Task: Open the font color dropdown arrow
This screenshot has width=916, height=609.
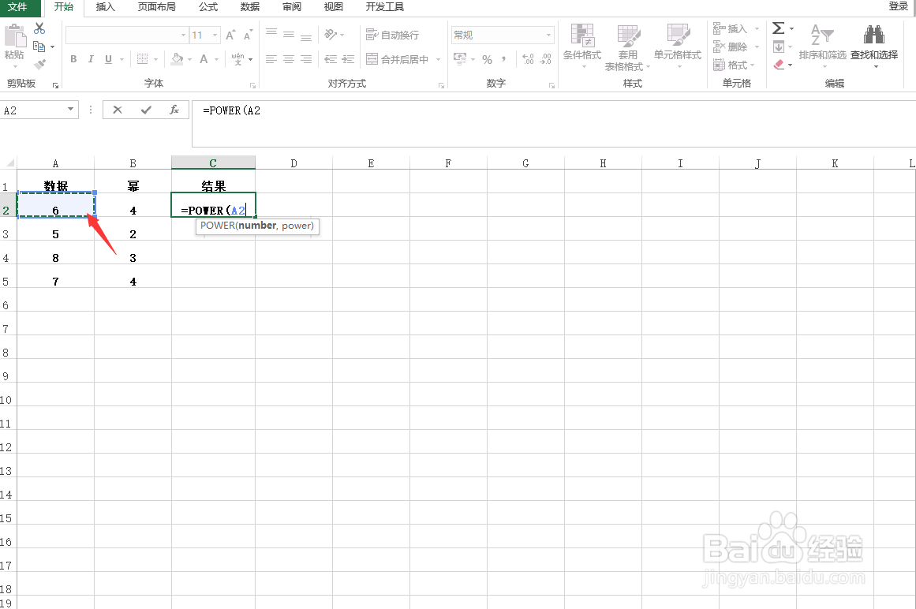Action: [217, 59]
